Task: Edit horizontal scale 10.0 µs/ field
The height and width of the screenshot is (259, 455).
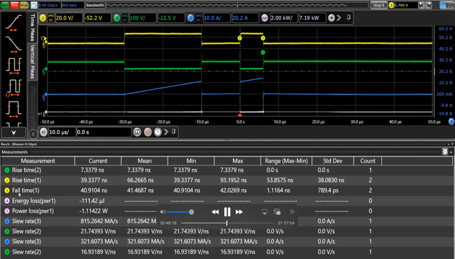Action: coord(62,132)
